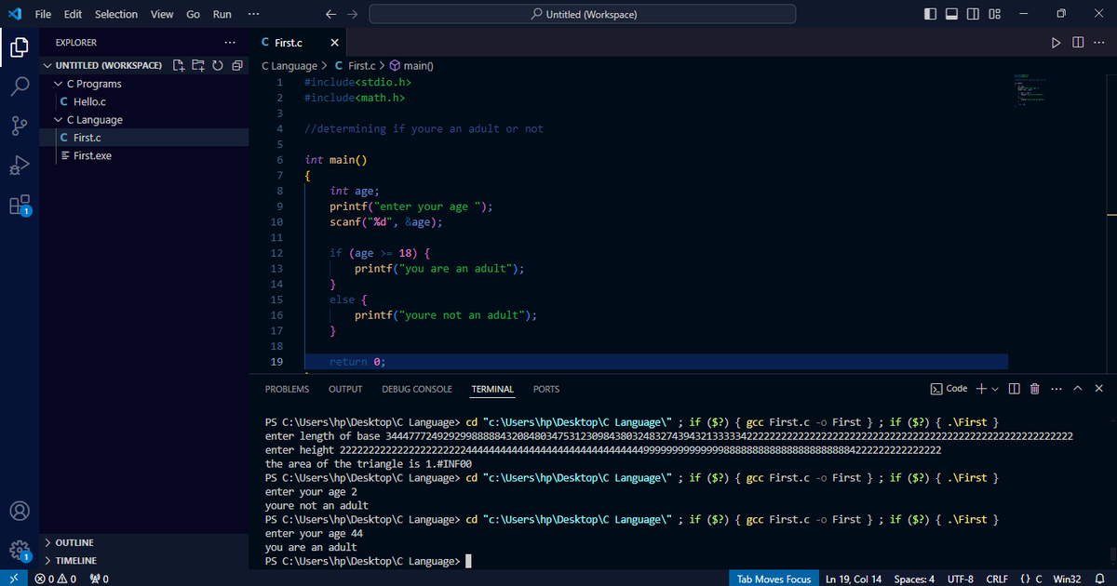The image size is (1117, 586).
Task: Open the title bar overflow menu ellipsis
Action: point(254,15)
